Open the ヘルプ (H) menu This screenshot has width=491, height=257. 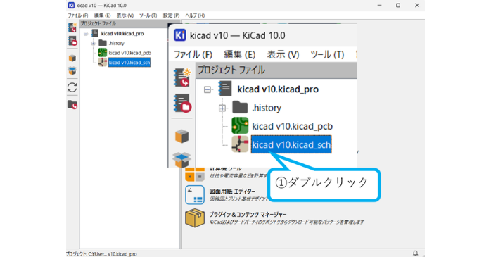195,15
